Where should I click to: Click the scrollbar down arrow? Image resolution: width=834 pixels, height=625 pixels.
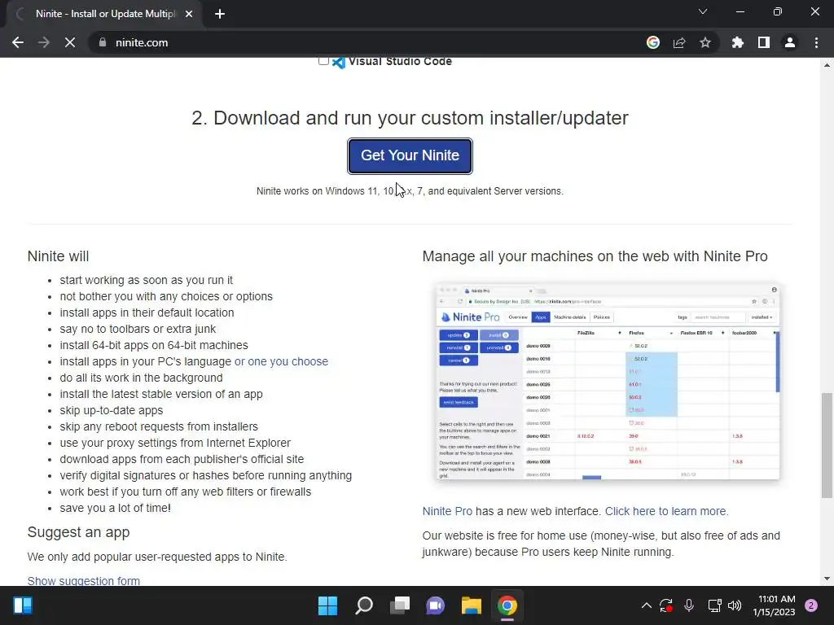click(x=827, y=579)
